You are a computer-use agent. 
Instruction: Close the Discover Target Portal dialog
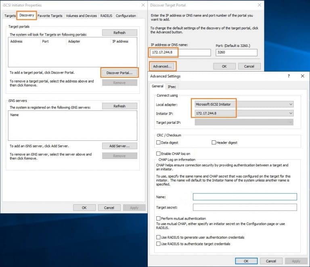point(260,5)
